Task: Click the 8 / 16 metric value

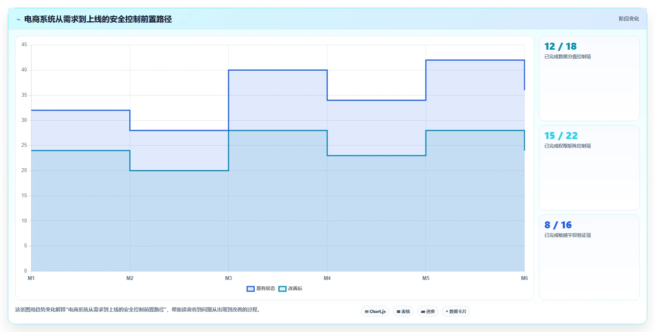Action: [558, 225]
